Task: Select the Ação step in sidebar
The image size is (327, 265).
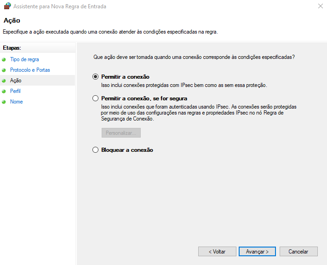Action: click(16, 81)
